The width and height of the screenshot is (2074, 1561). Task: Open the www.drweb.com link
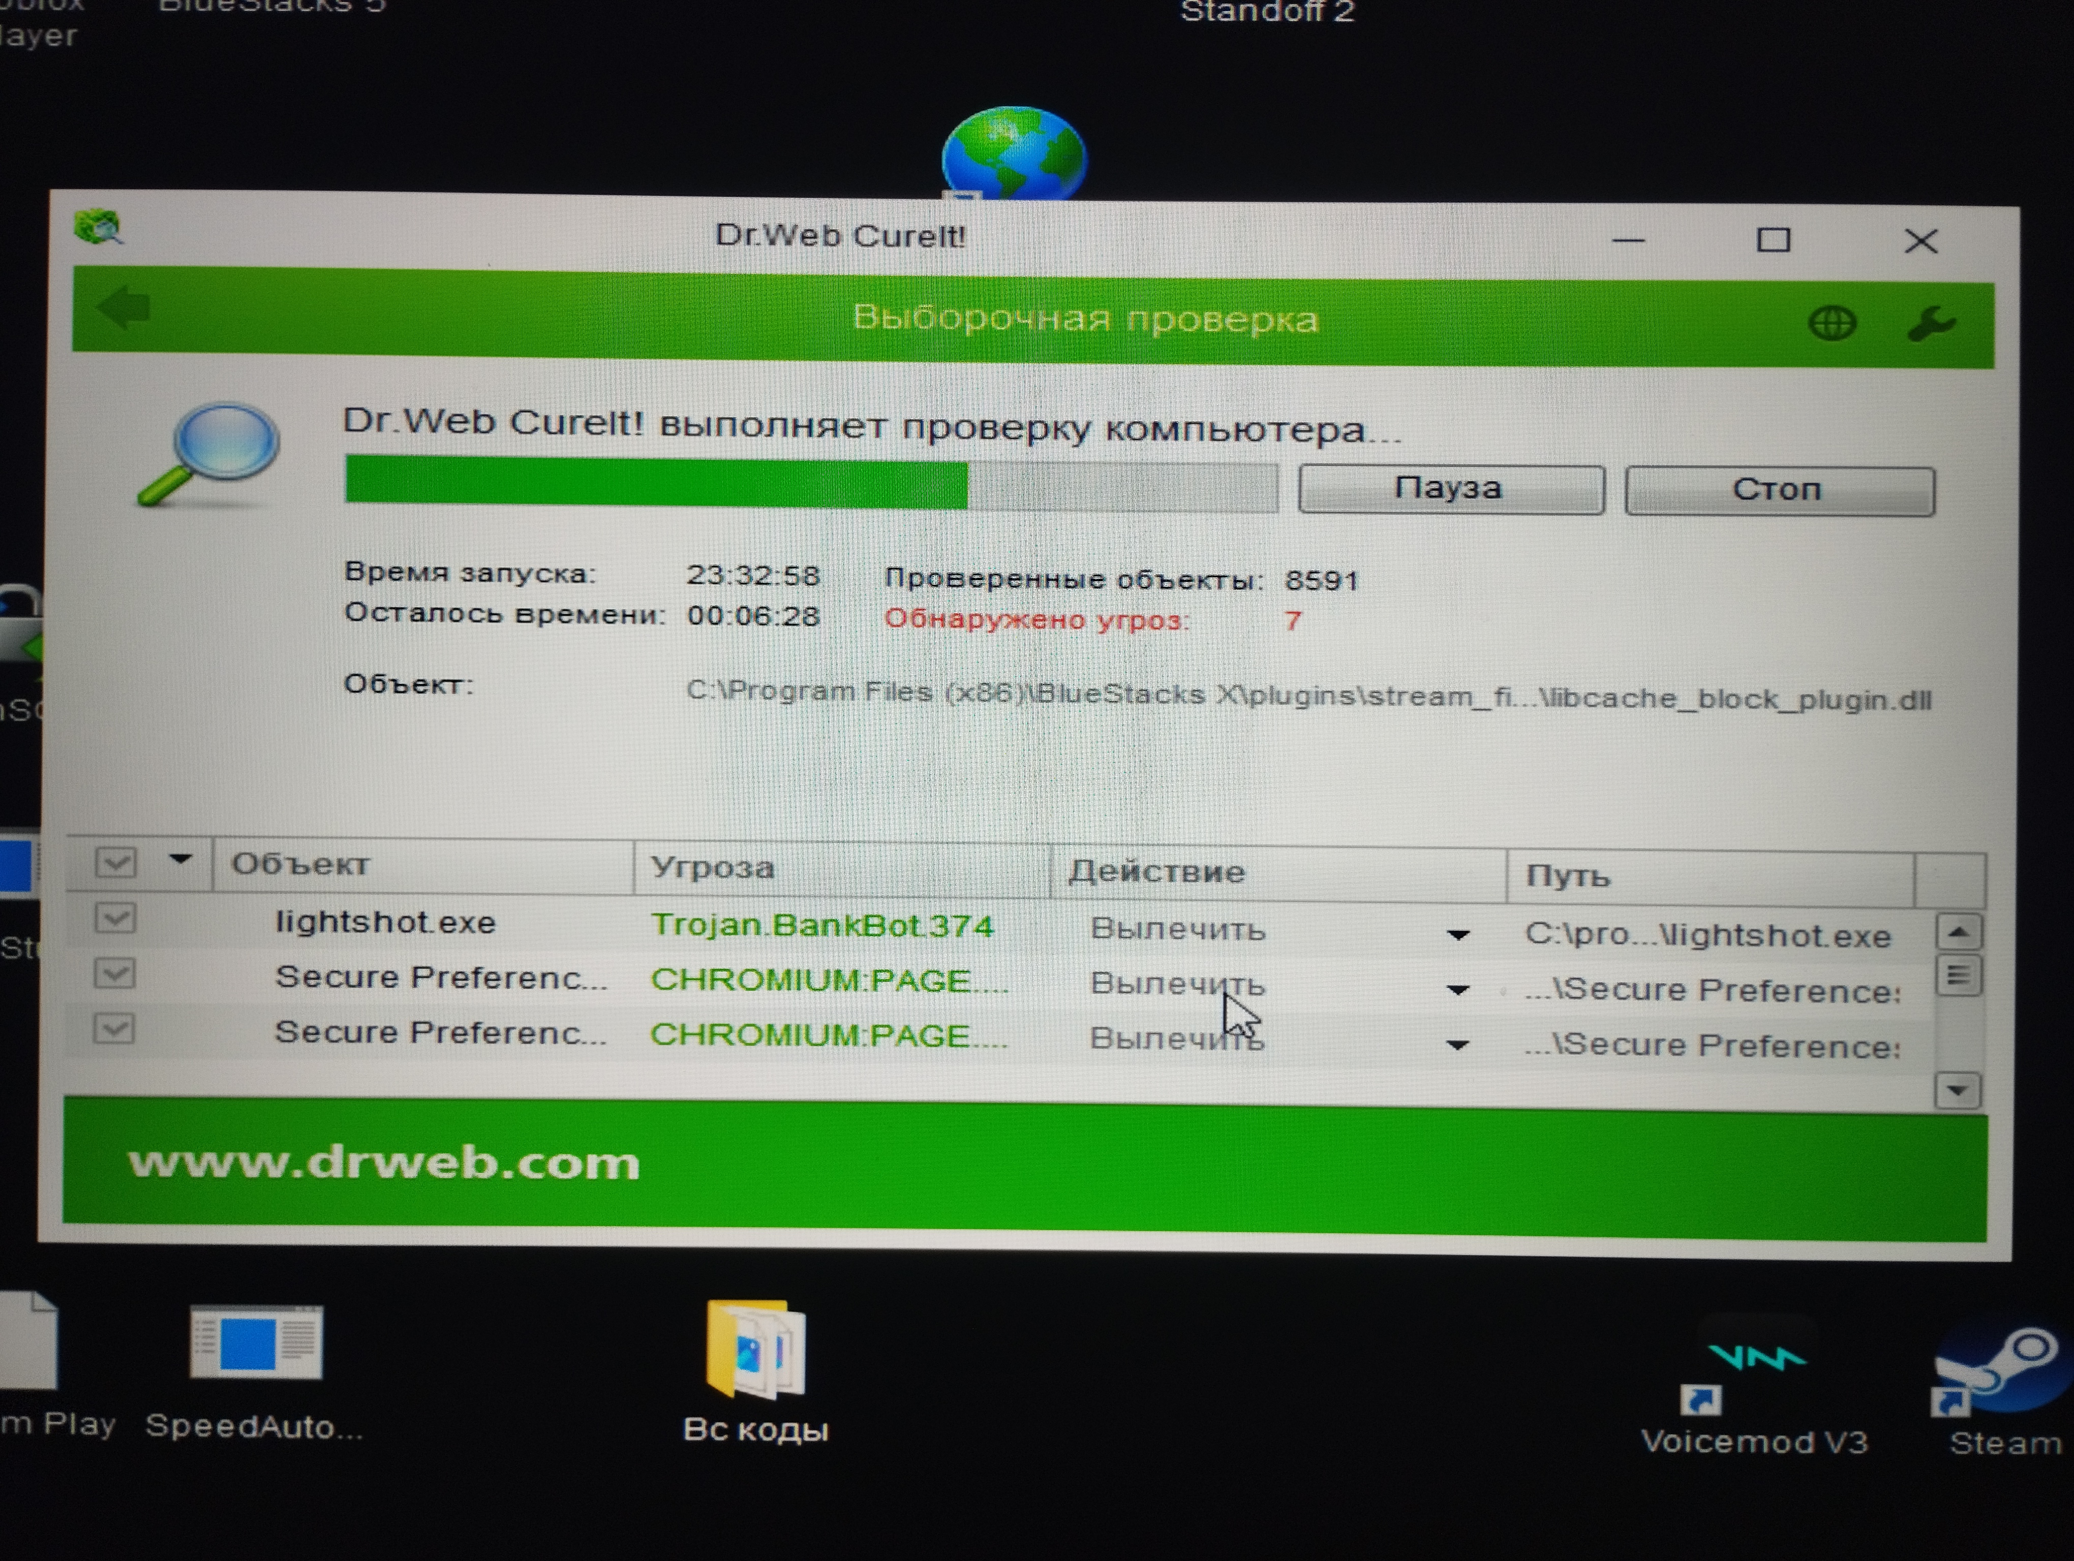(x=384, y=1163)
